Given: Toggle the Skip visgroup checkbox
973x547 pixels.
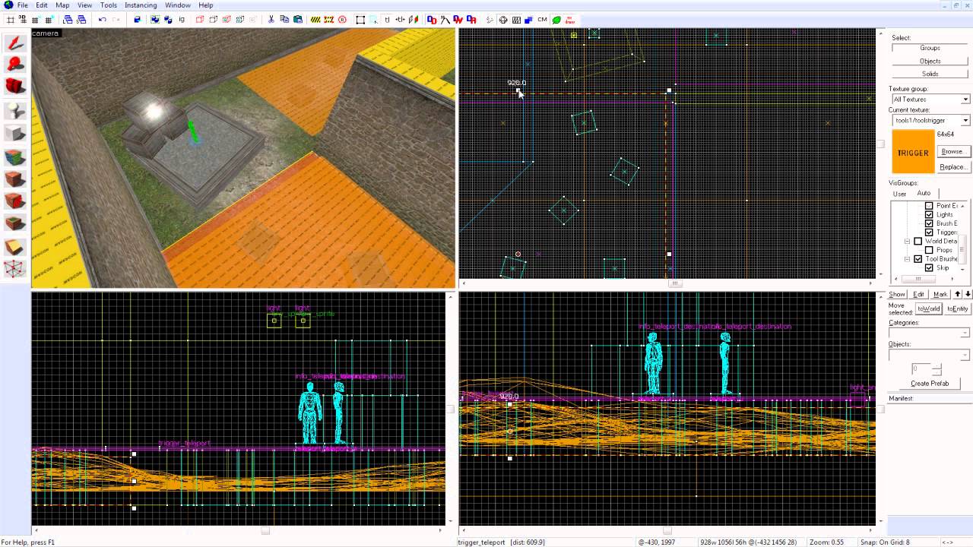Looking at the screenshot, I should point(929,267).
